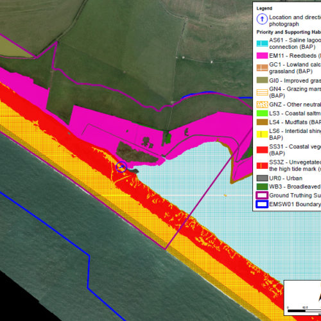Click the SS3Z Unvegetated red swatch
The width and height of the screenshot is (321, 321).
click(x=262, y=166)
